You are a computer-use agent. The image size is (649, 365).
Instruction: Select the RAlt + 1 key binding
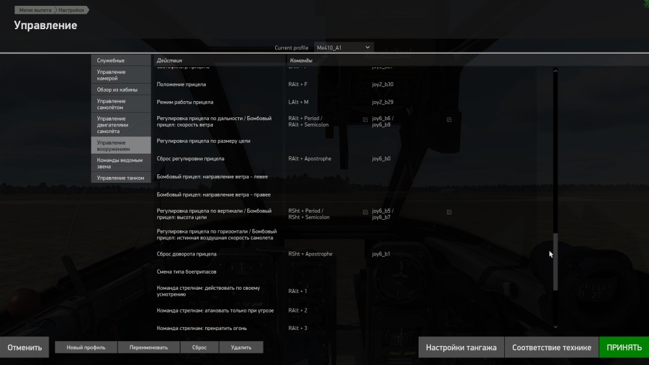click(298, 292)
